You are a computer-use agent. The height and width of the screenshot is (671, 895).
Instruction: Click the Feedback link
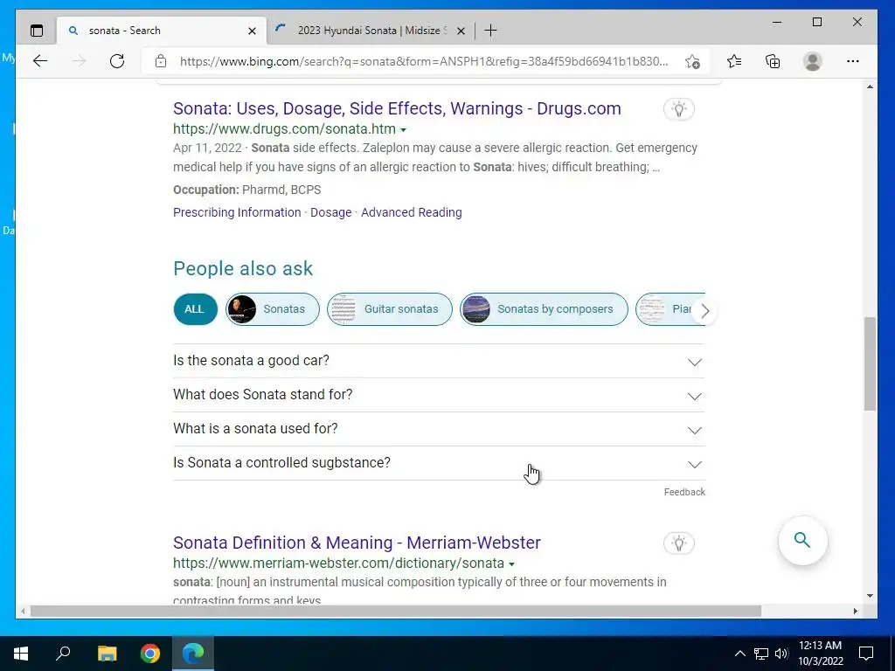point(684,492)
